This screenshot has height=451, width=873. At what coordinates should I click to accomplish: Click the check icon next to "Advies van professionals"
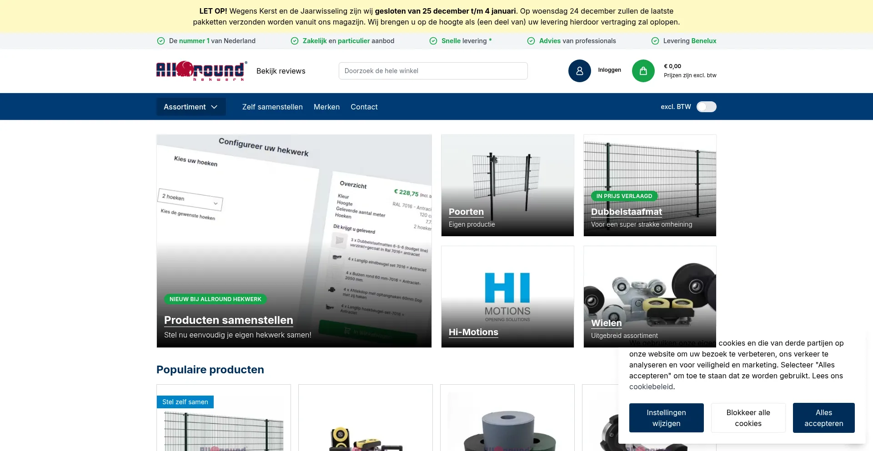[531, 41]
